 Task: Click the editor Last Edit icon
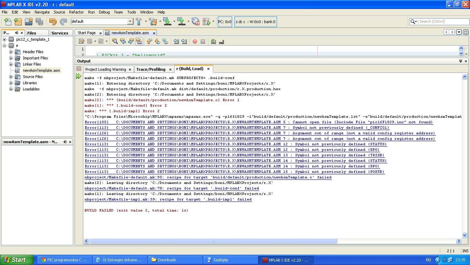pyautogui.click(x=82, y=41)
